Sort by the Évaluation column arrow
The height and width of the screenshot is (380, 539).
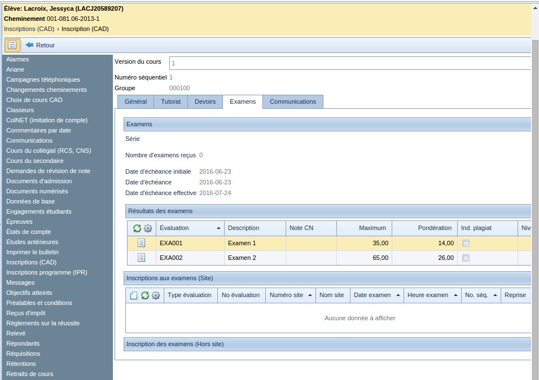pyautogui.click(x=218, y=228)
